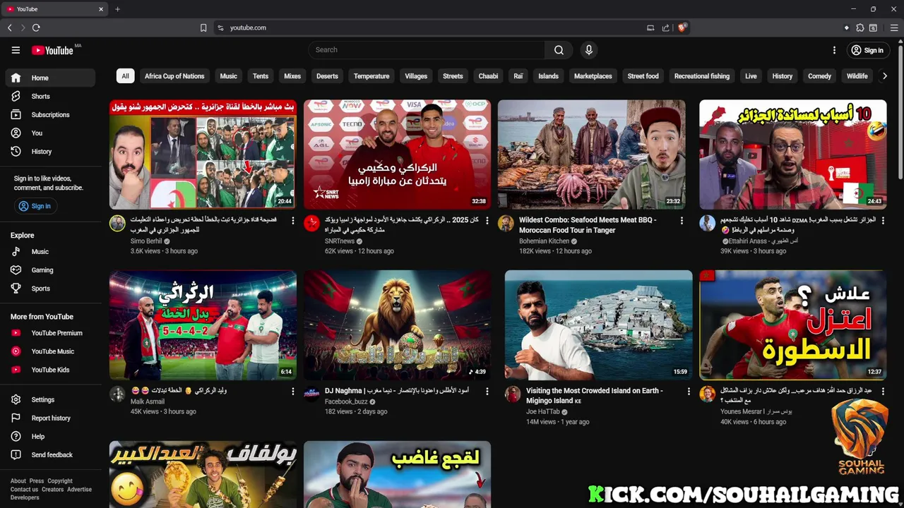Open a new browser tab
The image size is (904, 508).
[117, 9]
